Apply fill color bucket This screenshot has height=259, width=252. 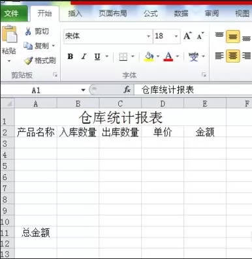coord(149,57)
